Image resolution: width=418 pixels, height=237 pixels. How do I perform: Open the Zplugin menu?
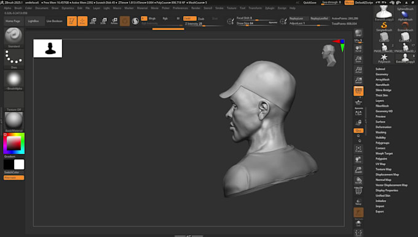[x=269, y=8]
